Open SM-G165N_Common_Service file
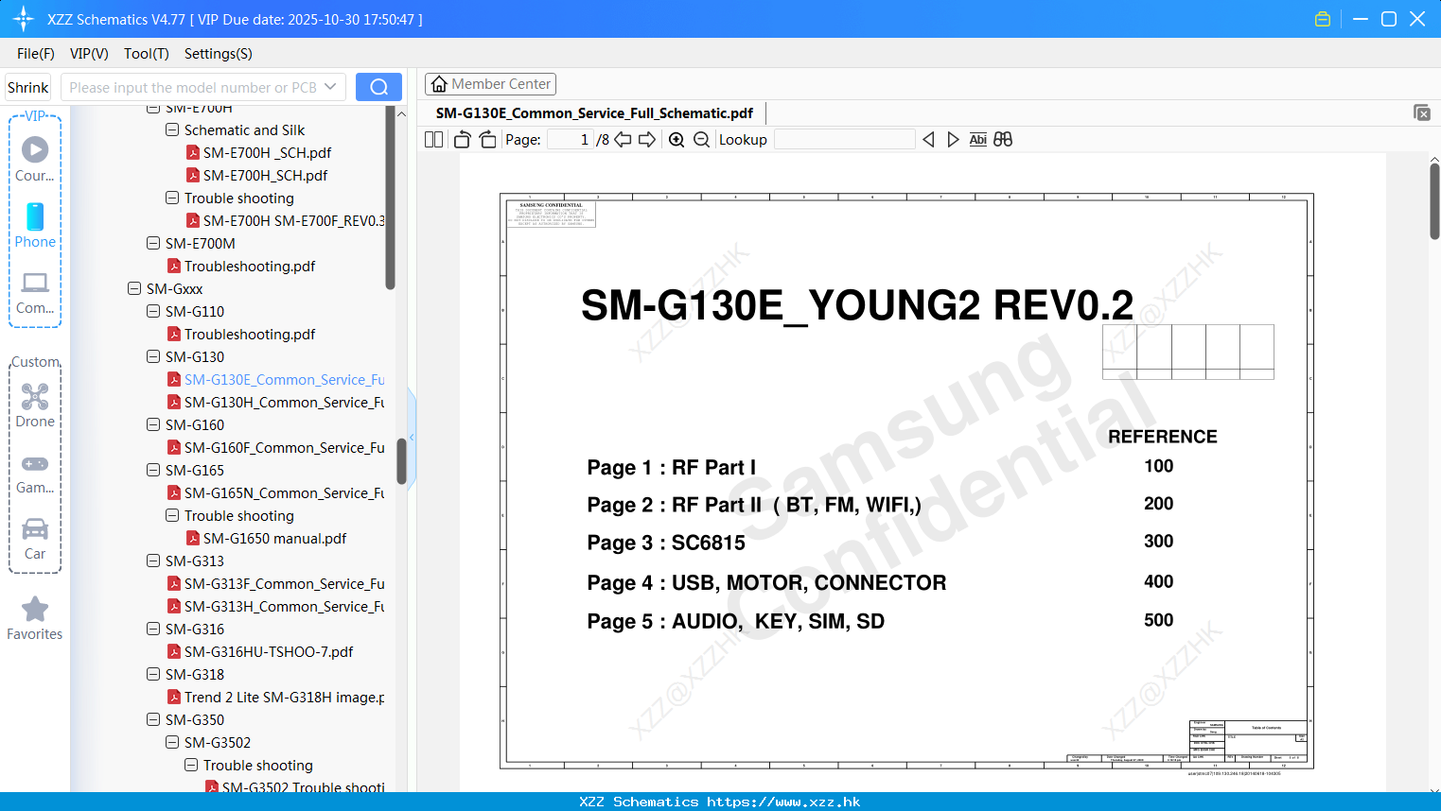1441x811 pixels. tap(275, 492)
